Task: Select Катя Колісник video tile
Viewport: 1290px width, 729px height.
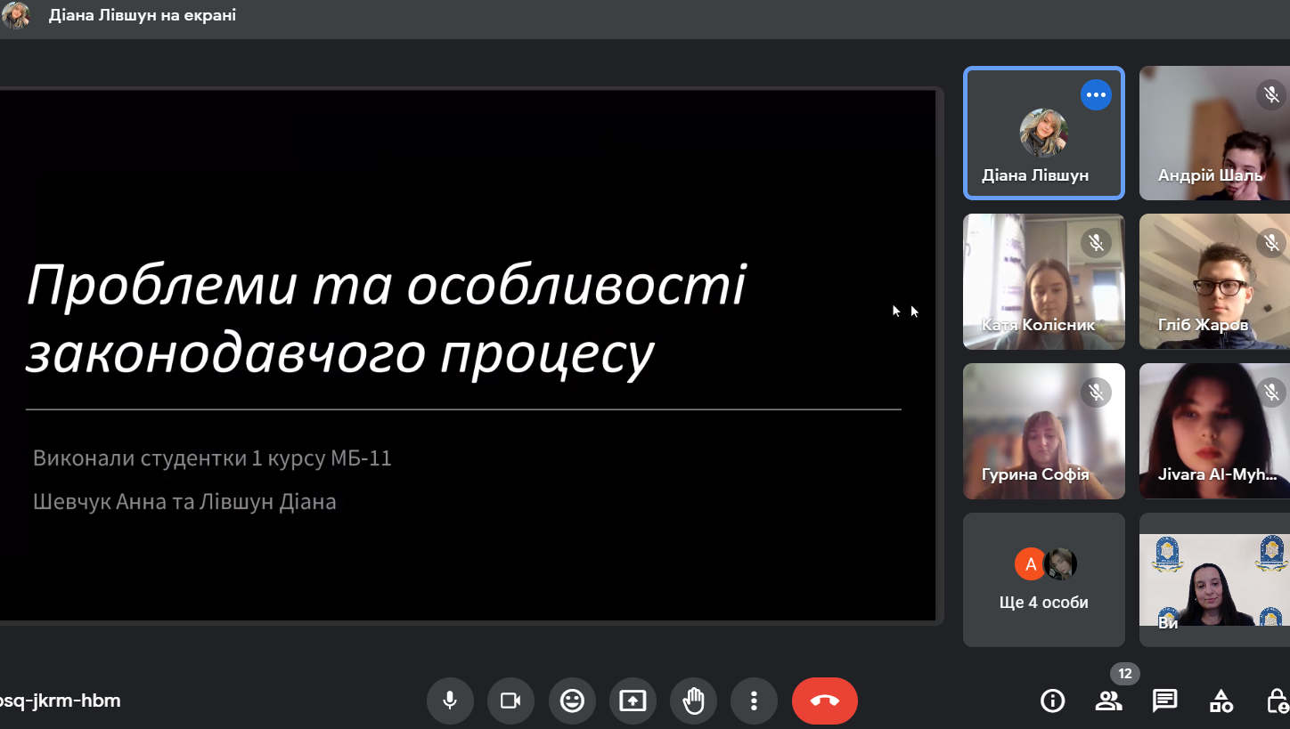Action: tap(1043, 281)
